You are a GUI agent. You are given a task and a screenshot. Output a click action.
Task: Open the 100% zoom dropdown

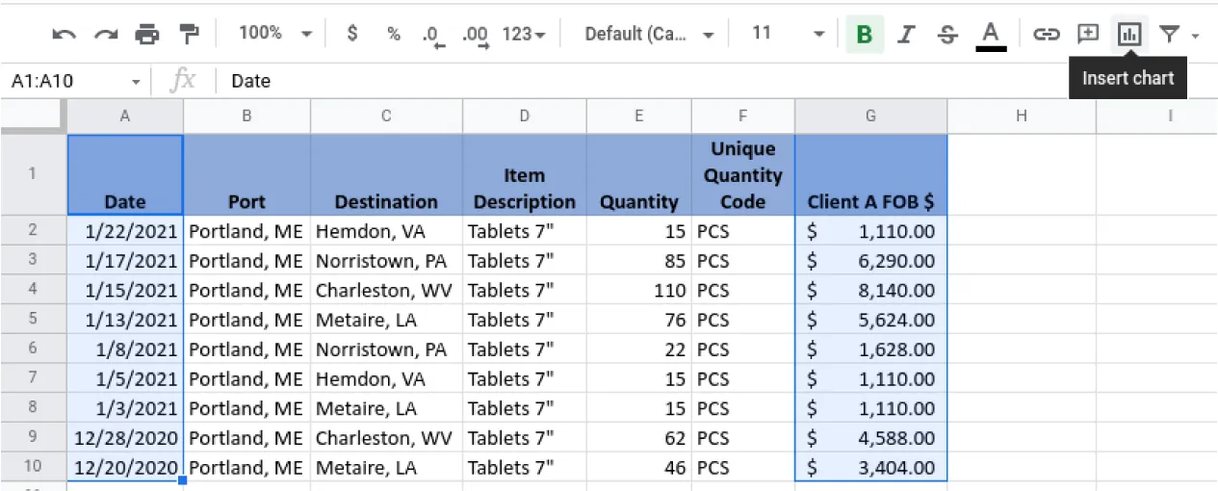(275, 34)
